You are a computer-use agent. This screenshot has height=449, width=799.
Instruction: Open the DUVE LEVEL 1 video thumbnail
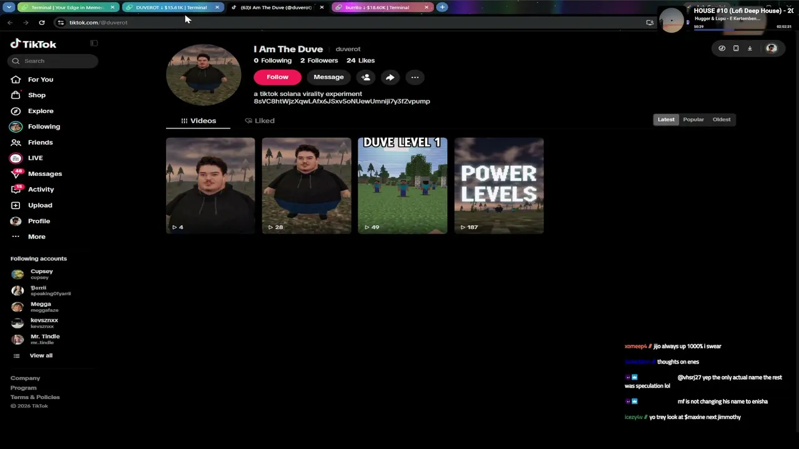coord(403,186)
